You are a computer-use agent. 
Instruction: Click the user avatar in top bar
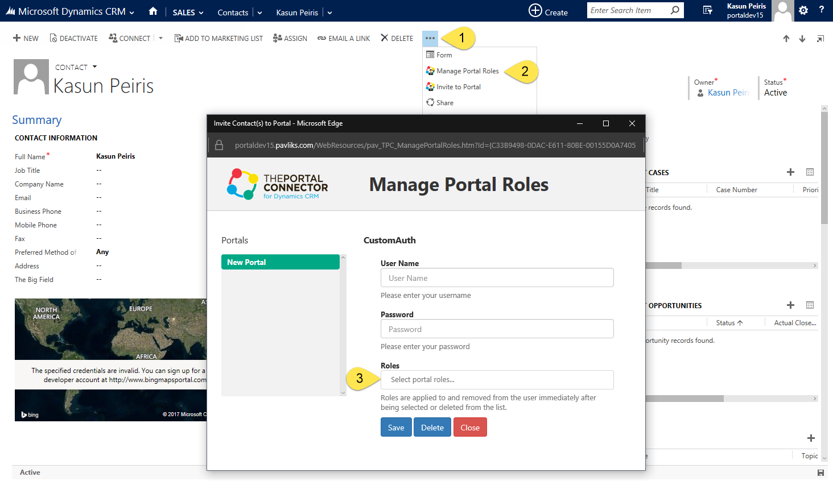[783, 11]
